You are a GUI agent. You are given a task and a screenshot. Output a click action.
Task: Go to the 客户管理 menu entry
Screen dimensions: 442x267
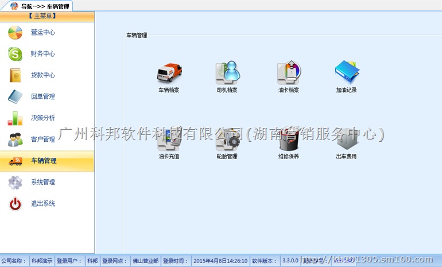click(47, 140)
